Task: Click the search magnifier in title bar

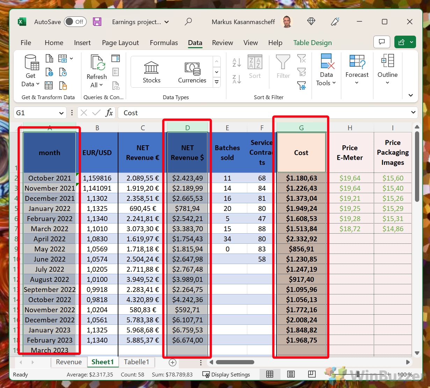Action: click(x=188, y=22)
